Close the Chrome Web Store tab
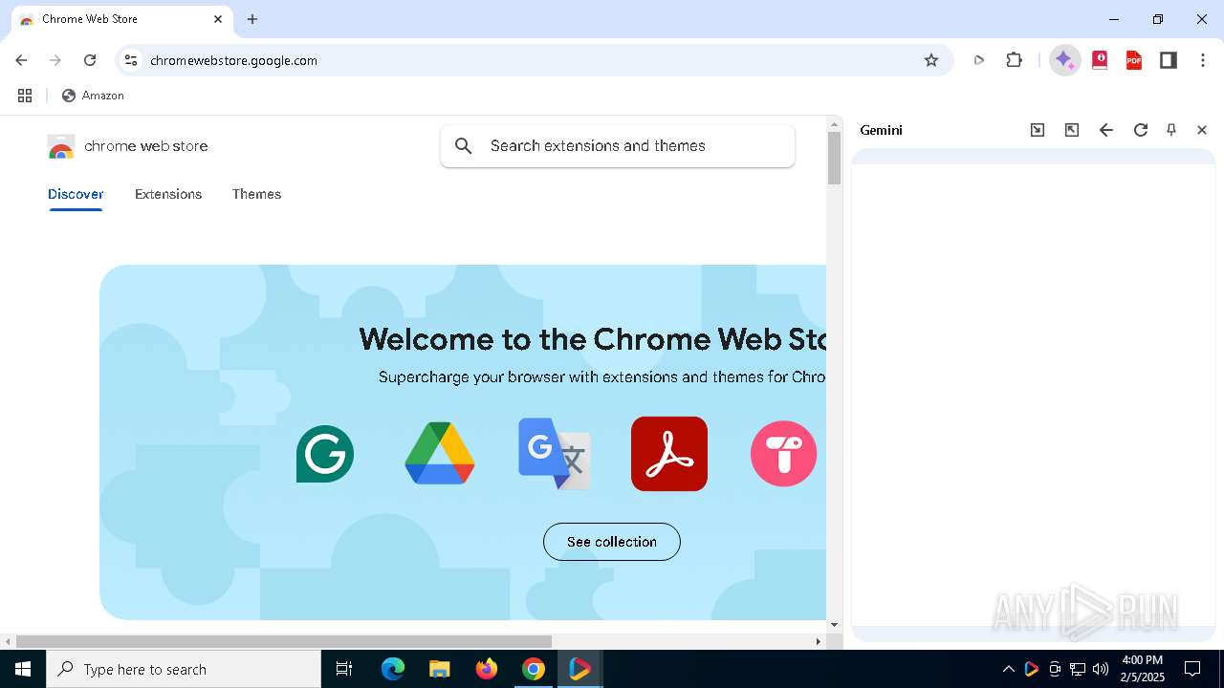The height and width of the screenshot is (688, 1224). (218, 19)
